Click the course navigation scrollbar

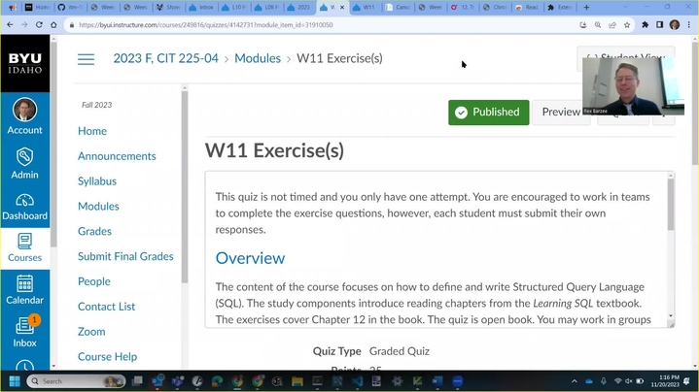point(184,187)
